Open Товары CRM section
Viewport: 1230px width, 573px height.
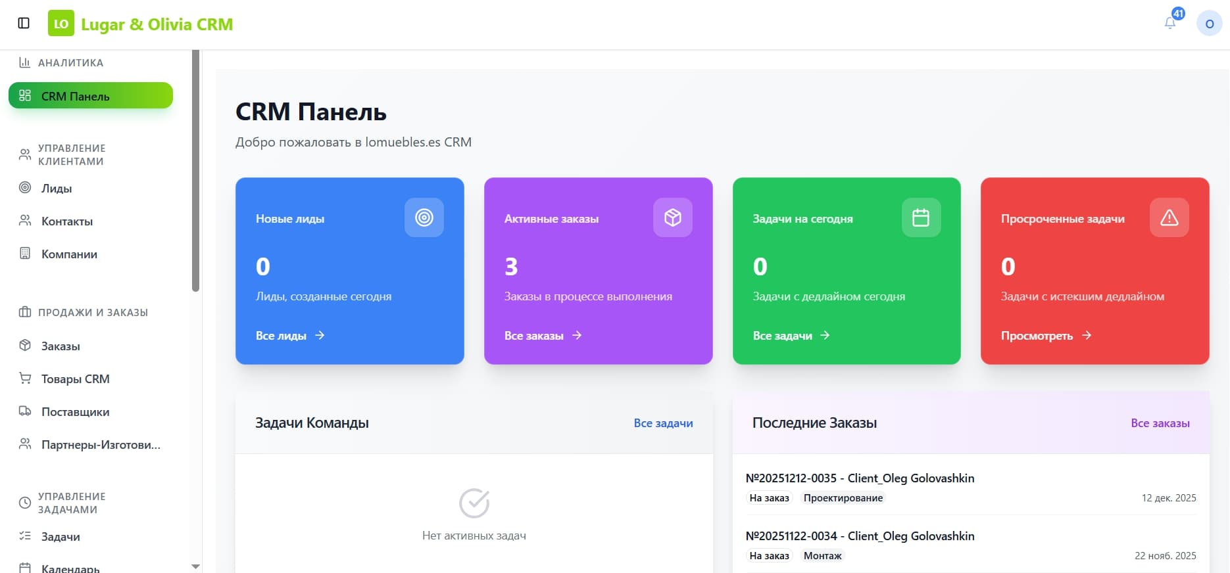[x=75, y=379]
